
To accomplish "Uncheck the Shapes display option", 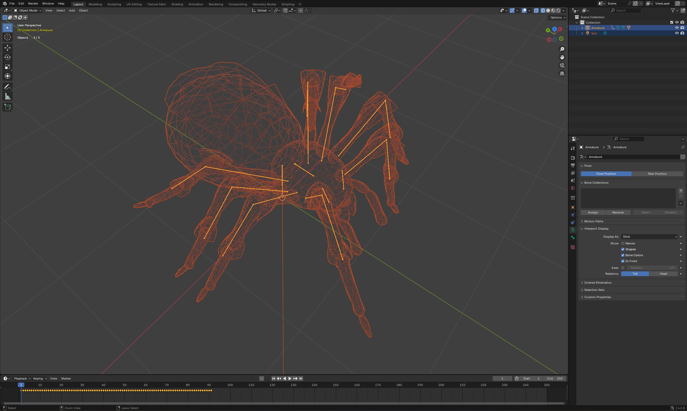I will pyautogui.click(x=623, y=249).
